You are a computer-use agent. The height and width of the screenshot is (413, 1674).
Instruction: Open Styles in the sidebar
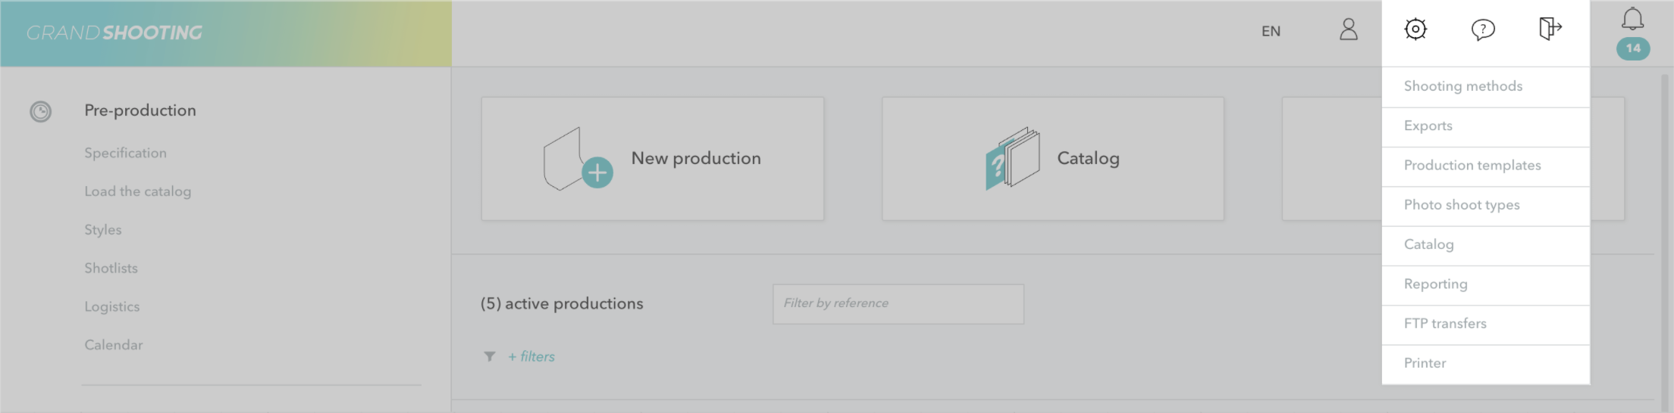(x=102, y=230)
